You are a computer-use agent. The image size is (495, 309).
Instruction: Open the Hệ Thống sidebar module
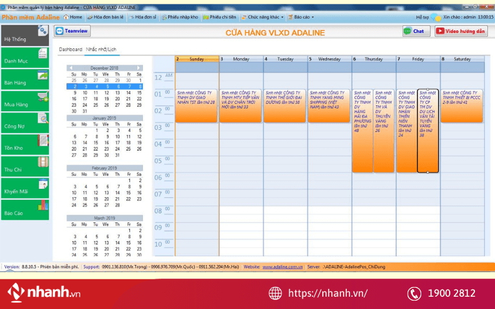coord(25,36)
